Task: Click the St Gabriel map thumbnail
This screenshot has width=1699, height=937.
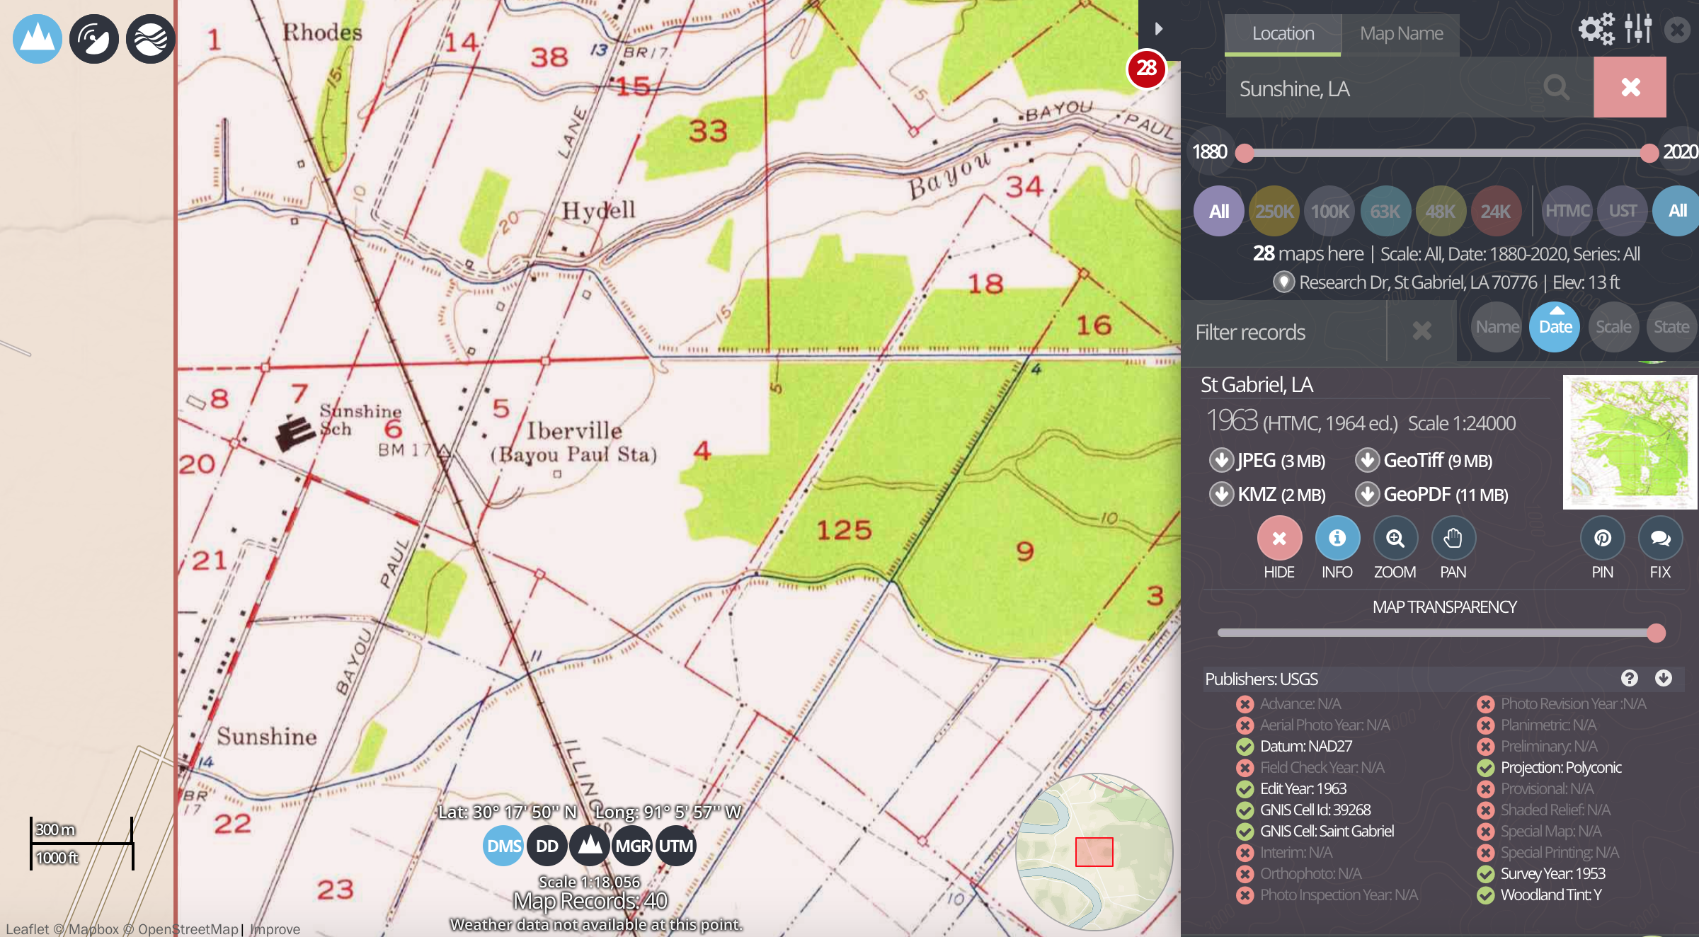Action: point(1629,442)
